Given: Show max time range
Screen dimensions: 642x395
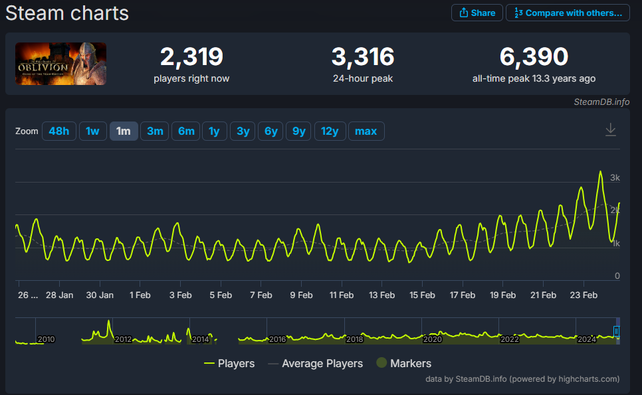Looking at the screenshot, I should [366, 131].
